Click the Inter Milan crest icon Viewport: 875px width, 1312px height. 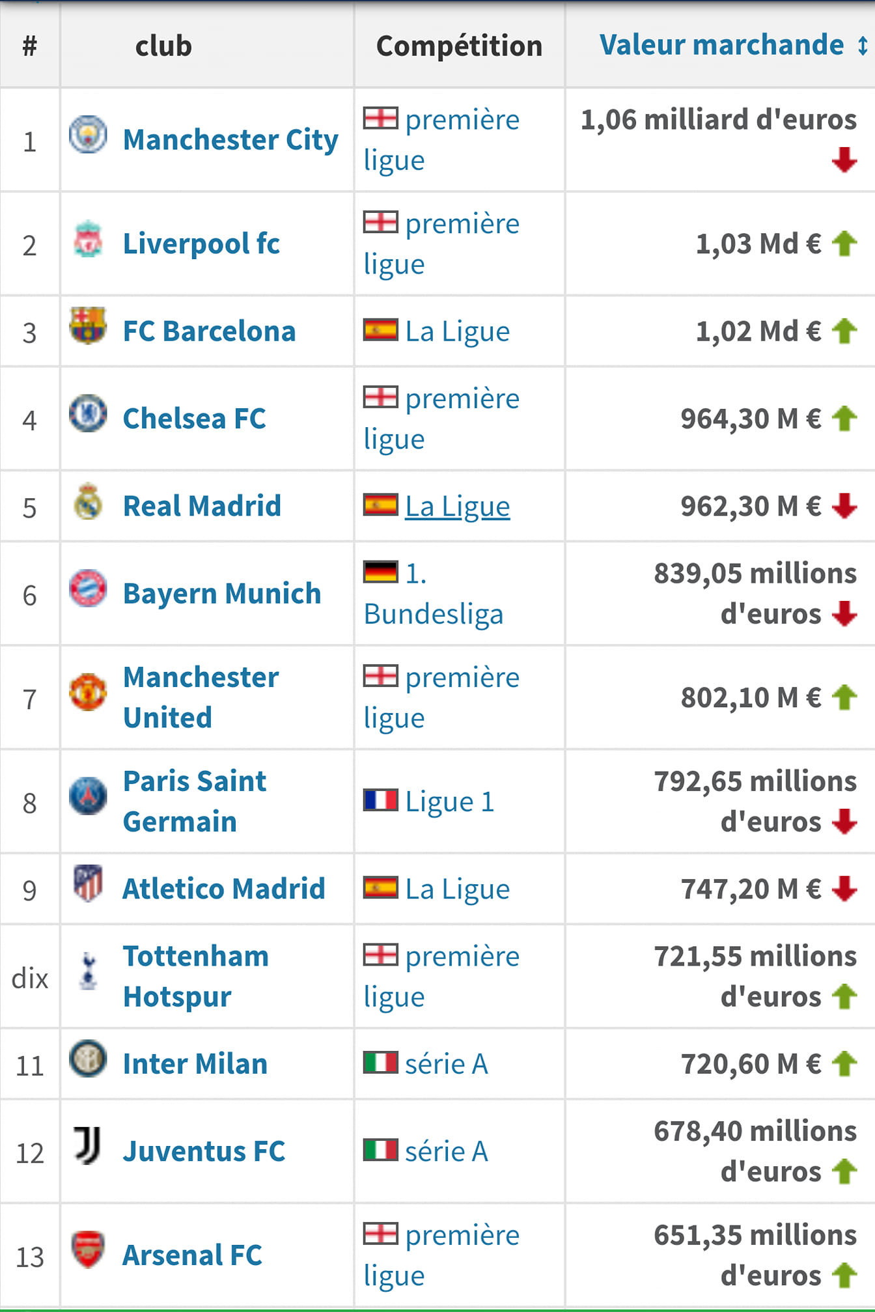(x=88, y=1058)
